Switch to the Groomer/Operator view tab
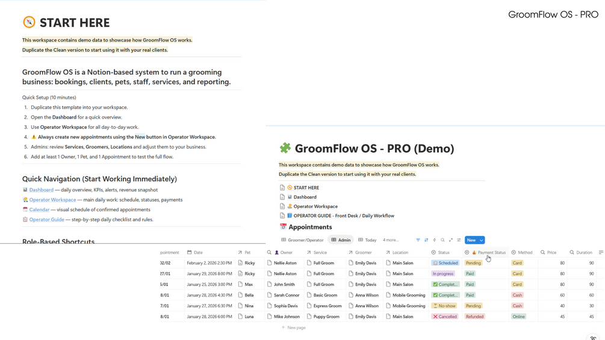The image size is (605, 340). (x=302, y=240)
